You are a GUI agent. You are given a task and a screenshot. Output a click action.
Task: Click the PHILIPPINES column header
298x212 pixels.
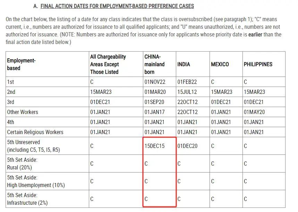tap(258, 64)
